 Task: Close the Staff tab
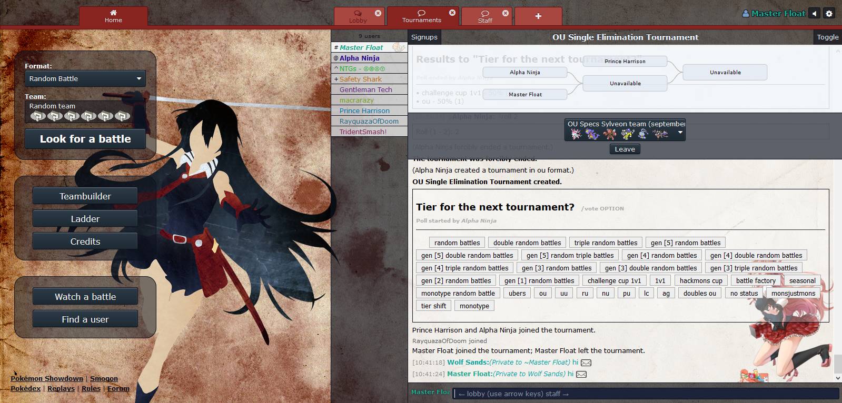[x=506, y=13]
